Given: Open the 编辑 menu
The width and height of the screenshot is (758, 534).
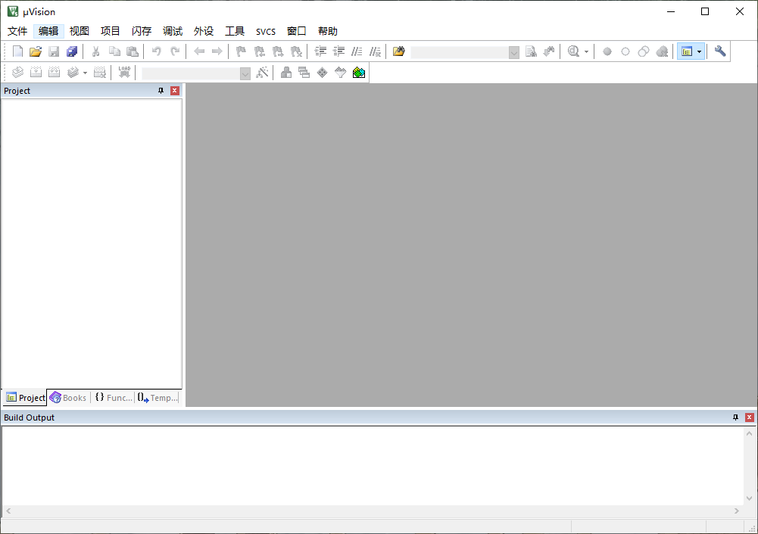Looking at the screenshot, I should coord(48,31).
